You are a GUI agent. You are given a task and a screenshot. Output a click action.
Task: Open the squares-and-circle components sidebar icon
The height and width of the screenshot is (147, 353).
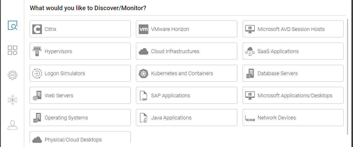[x=12, y=50]
